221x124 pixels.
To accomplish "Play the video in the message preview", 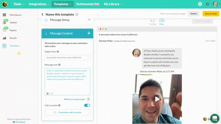I will pyautogui.click(x=157, y=99).
